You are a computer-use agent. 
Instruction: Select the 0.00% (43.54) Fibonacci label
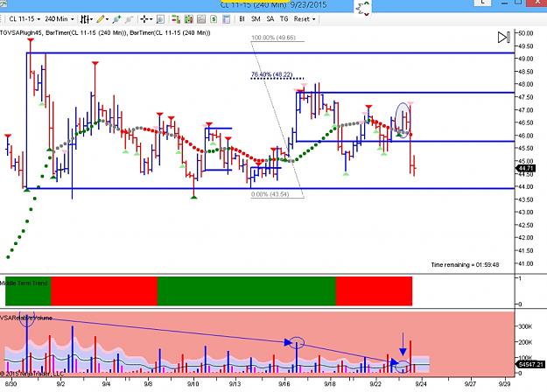(x=270, y=194)
